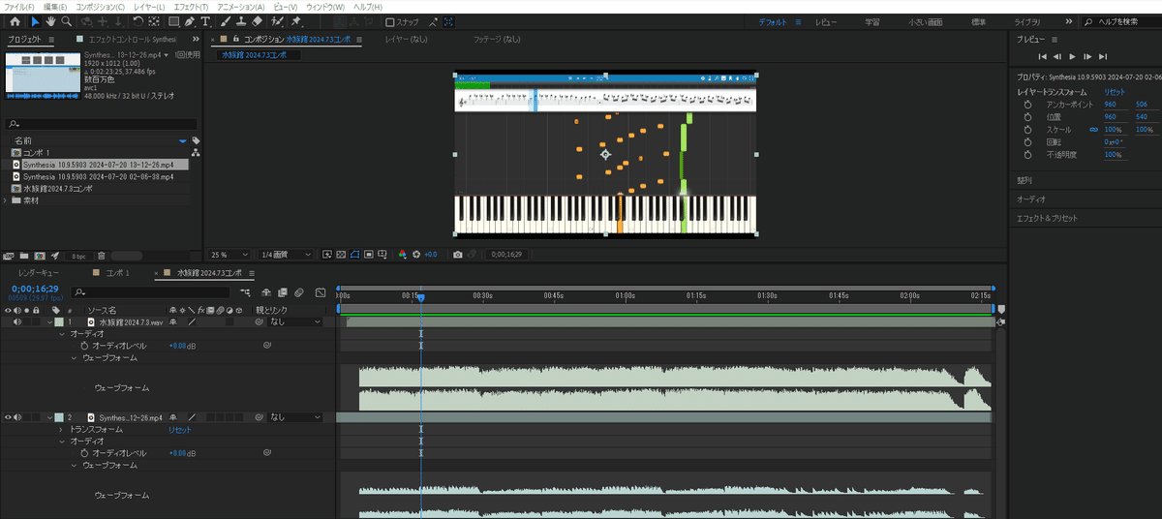Switch to the コンポ 1 timeline tab
This screenshot has width=1162, height=519.
click(x=117, y=273)
